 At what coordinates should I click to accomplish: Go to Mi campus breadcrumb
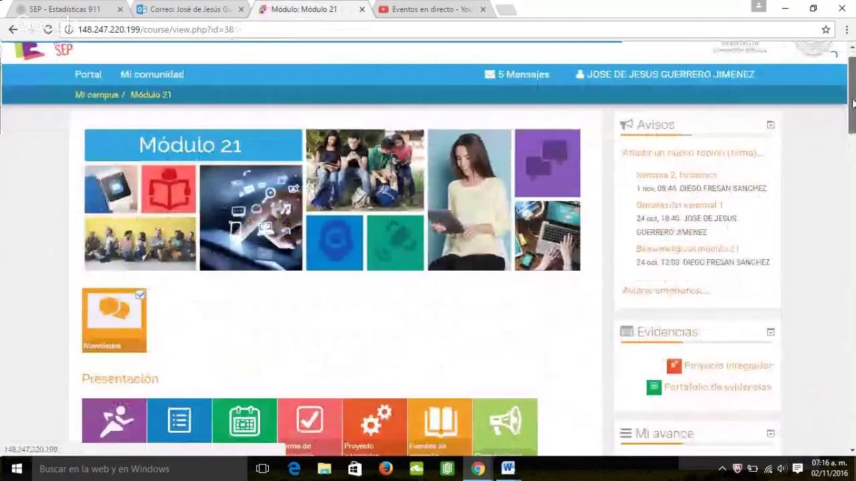(x=96, y=95)
